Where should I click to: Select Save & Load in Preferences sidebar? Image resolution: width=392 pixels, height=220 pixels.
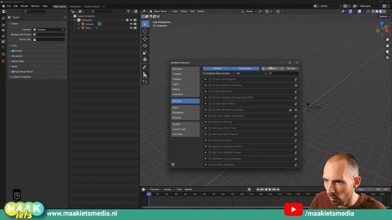click(x=185, y=129)
